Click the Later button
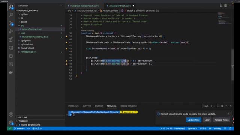Viewport: 240px width, 135px height. 207,120
